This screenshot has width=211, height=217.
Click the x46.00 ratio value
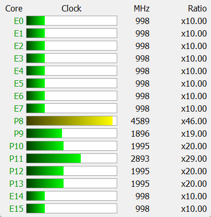[194, 121]
